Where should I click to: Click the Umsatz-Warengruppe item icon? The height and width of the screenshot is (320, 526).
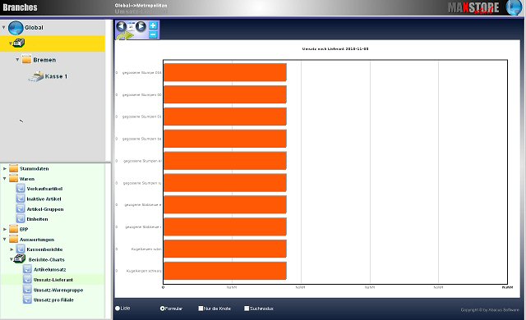(x=27, y=290)
